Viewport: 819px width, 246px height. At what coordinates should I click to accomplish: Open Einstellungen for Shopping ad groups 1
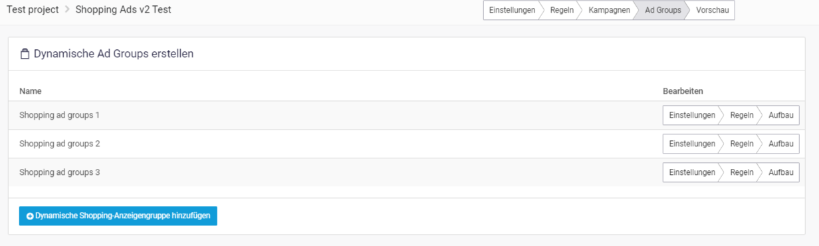pyautogui.click(x=692, y=115)
